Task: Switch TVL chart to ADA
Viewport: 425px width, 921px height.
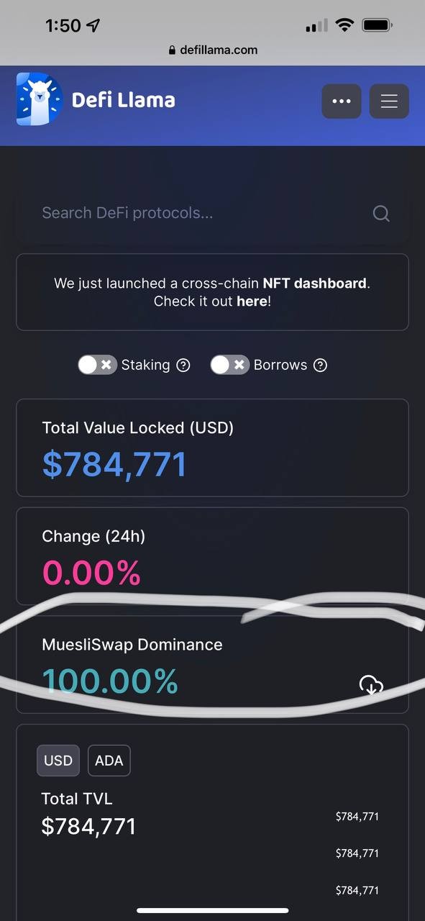Action: pyautogui.click(x=109, y=761)
